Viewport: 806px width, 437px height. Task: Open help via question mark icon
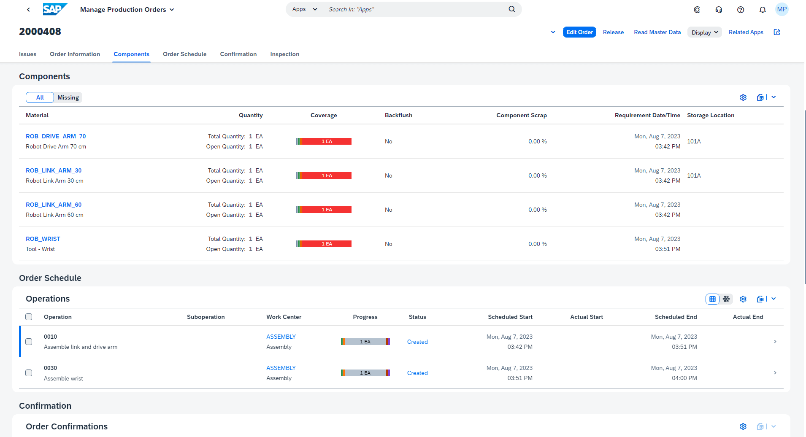tap(741, 9)
